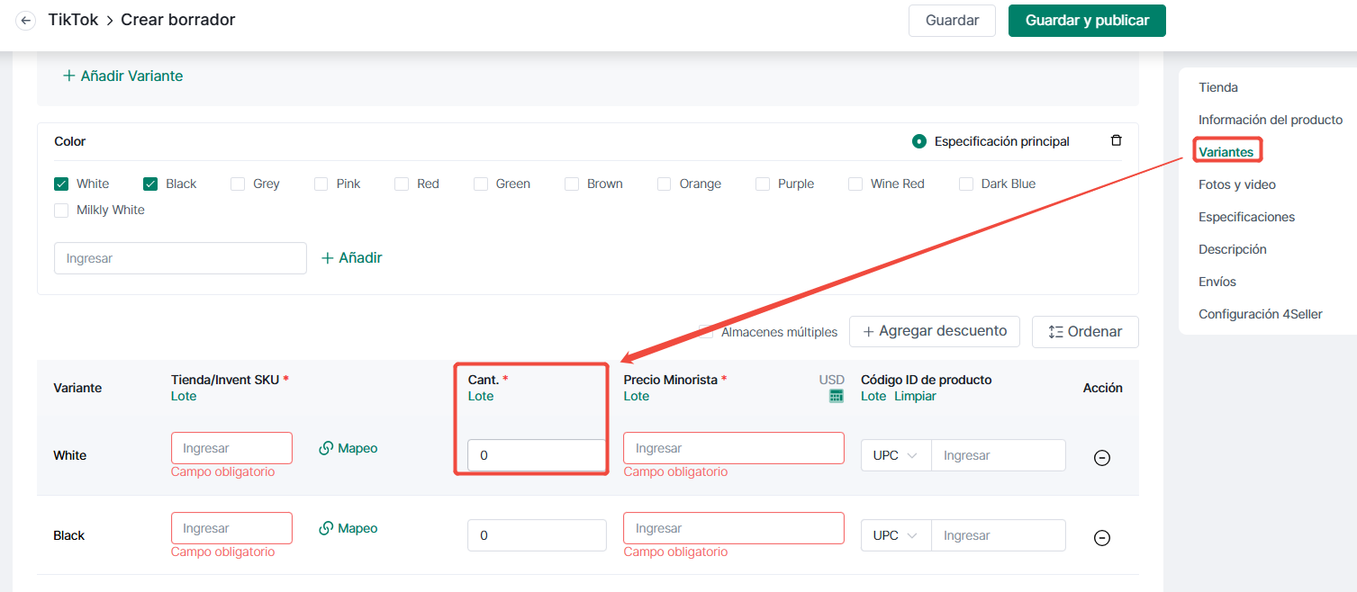Select Especificación principal radio button
The width and height of the screenshot is (1357, 592).
pos(919,141)
